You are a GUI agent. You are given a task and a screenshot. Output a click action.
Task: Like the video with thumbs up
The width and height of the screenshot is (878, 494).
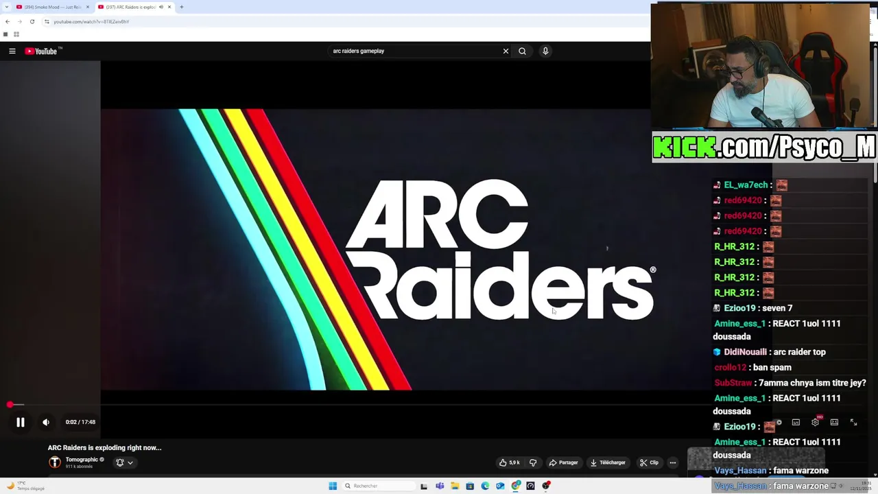coord(509,462)
